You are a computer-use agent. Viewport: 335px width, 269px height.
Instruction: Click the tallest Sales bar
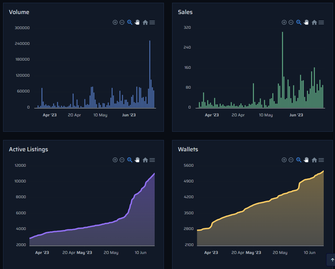(x=282, y=70)
